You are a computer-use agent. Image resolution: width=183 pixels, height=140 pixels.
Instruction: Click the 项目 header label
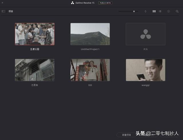[11, 11]
